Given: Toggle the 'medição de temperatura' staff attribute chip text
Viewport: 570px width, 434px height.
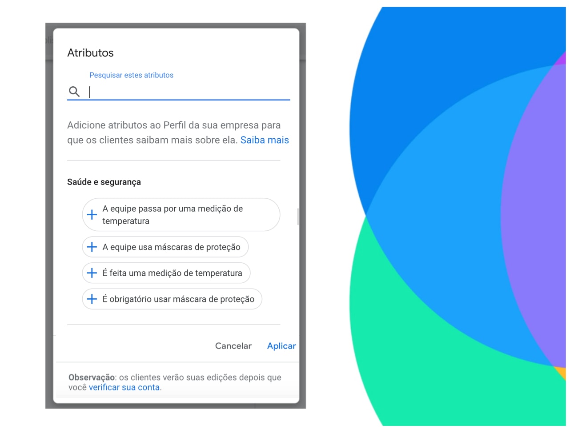Looking at the screenshot, I should pyautogui.click(x=173, y=215).
